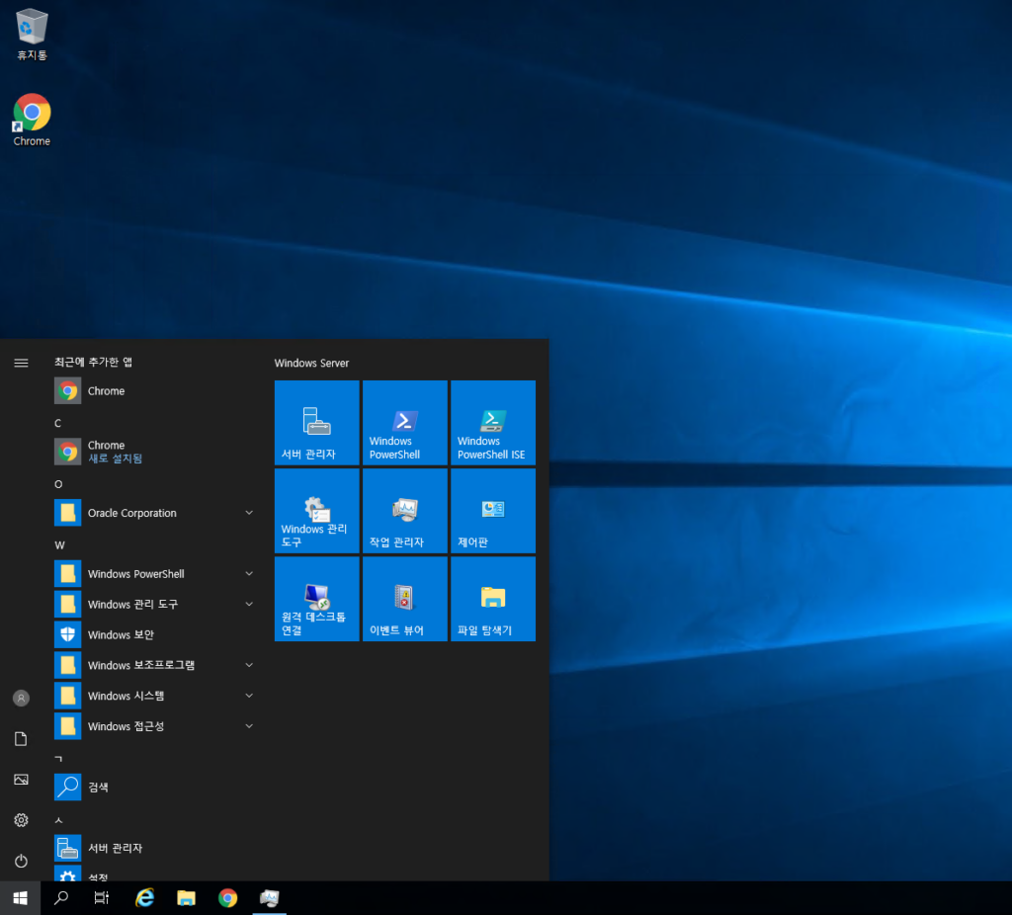Open the 파일 탐색기 tile
The image size is (1012, 915).
(493, 599)
